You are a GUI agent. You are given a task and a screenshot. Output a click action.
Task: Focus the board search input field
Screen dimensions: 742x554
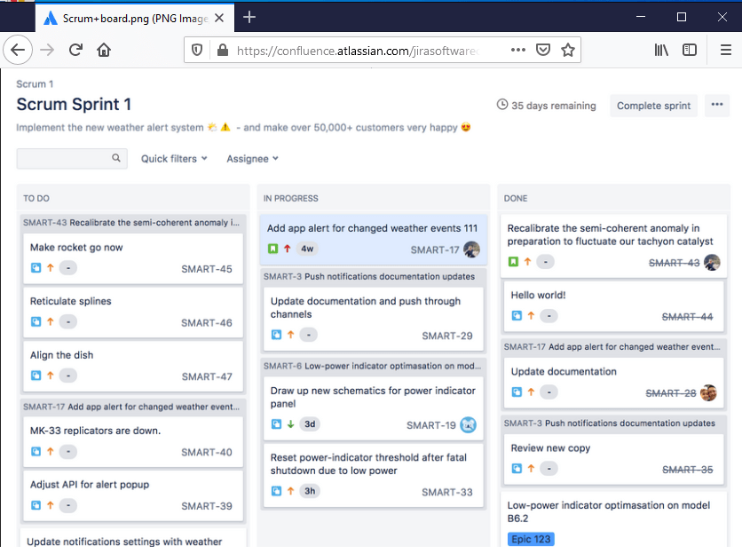(x=64, y=158)
